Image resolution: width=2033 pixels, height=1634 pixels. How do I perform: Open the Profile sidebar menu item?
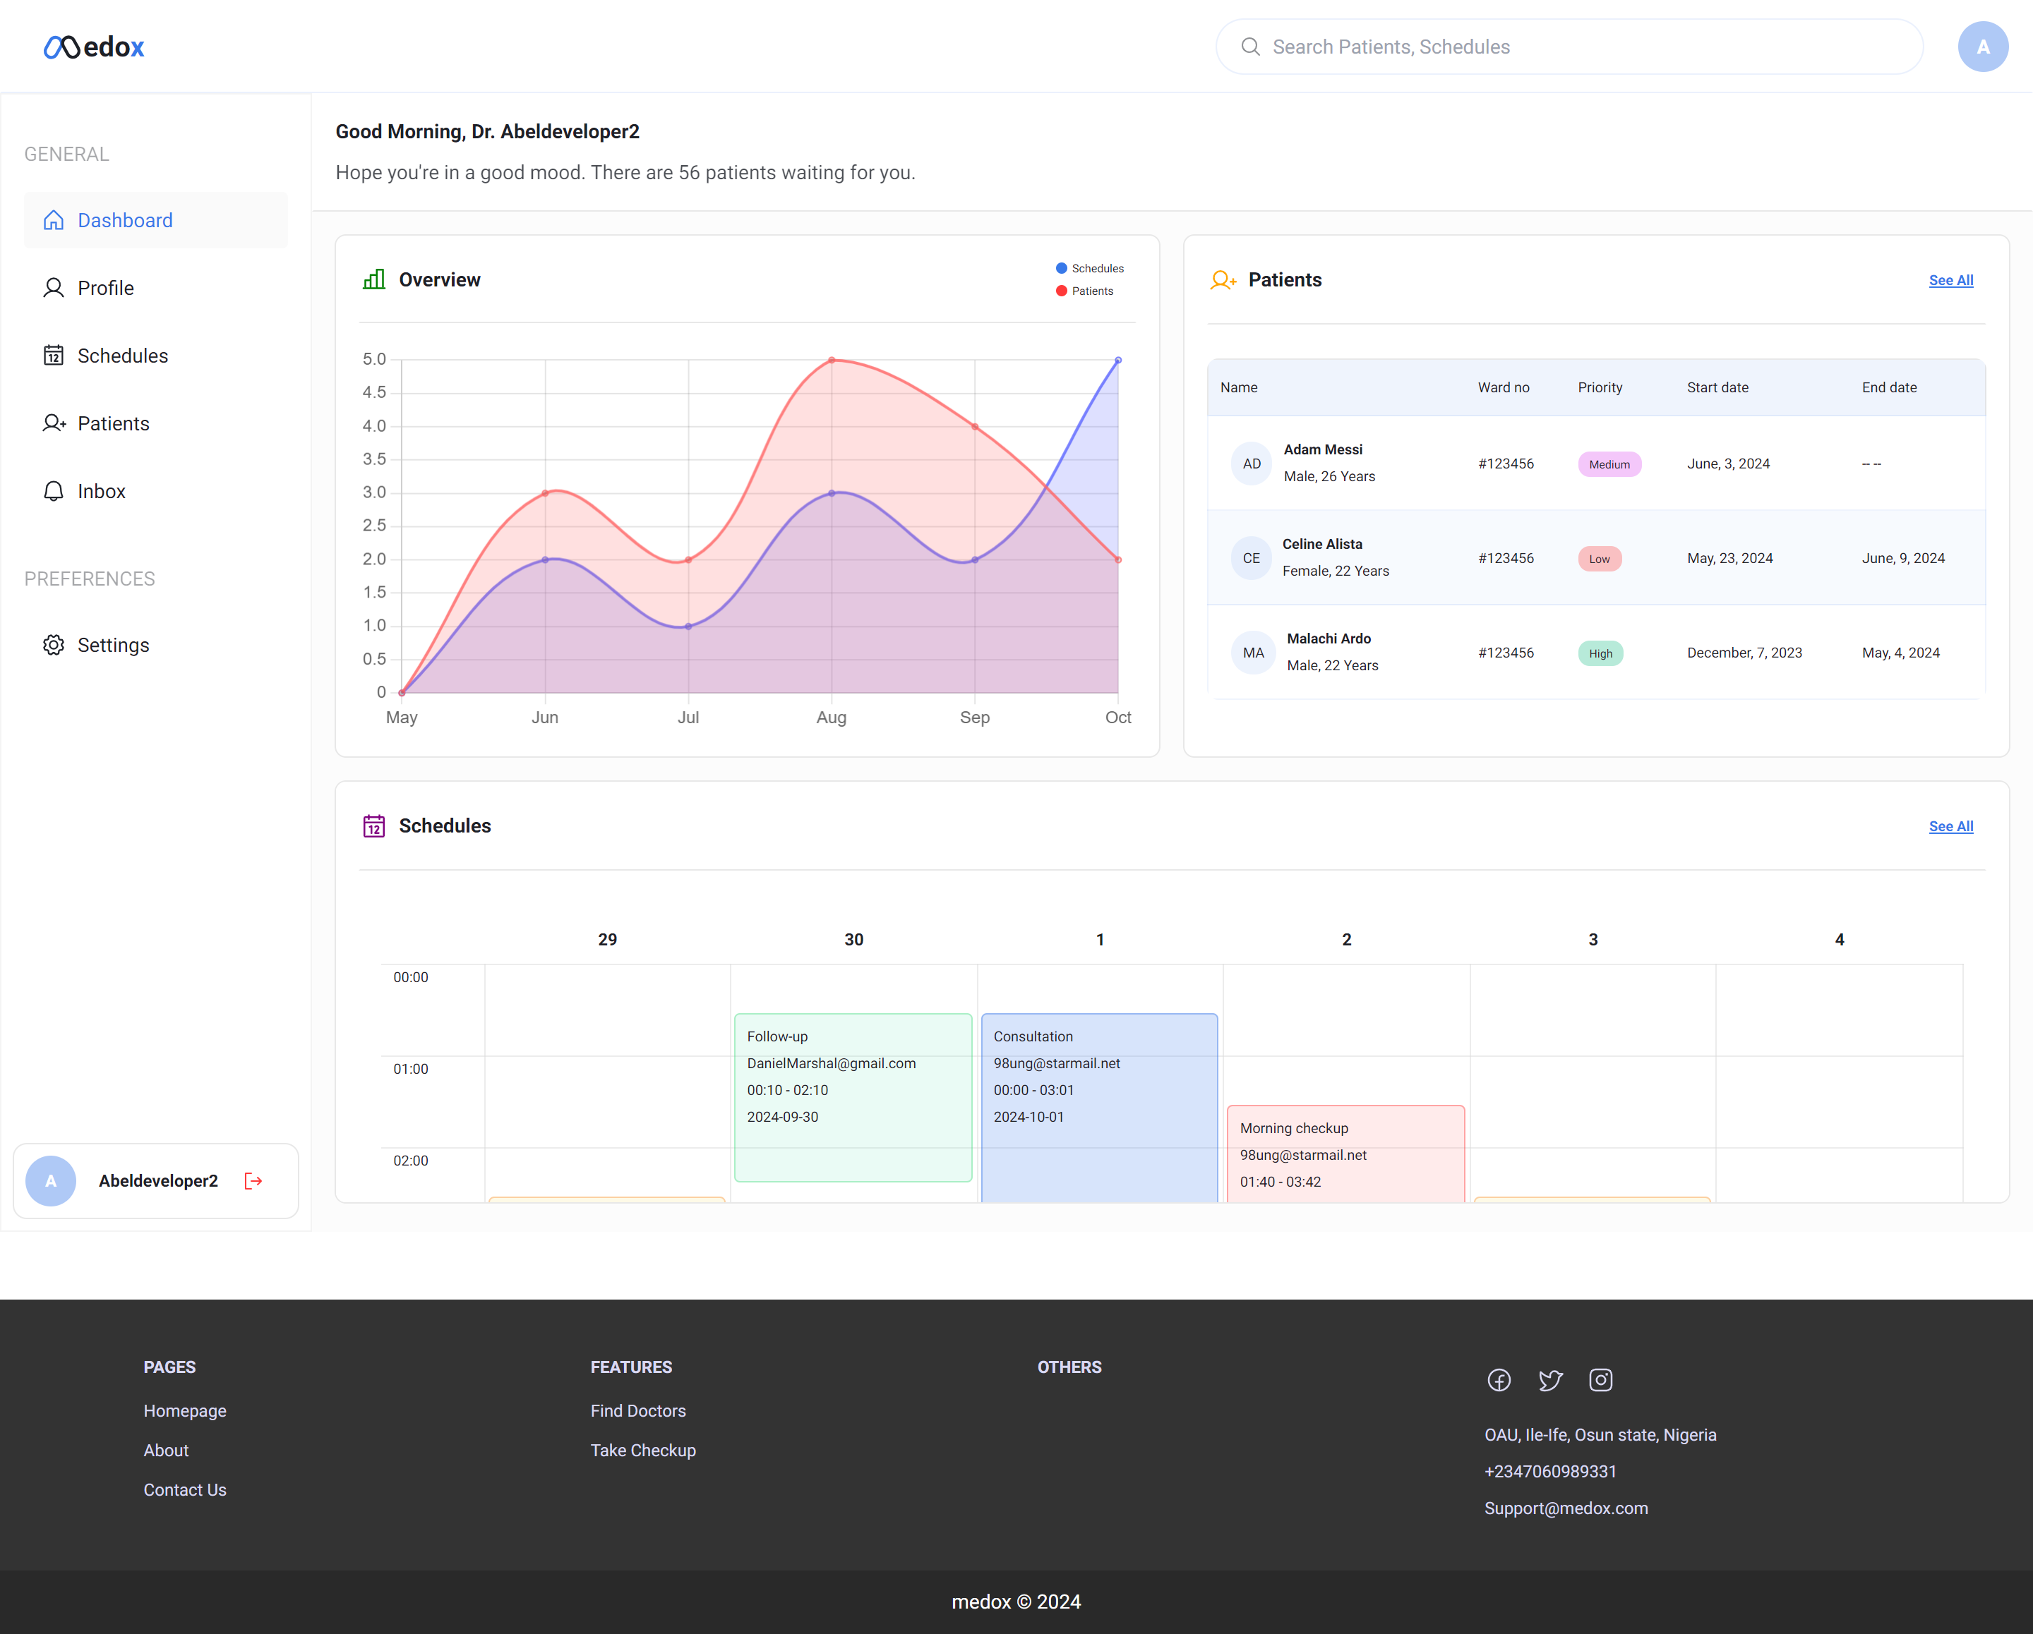[x=106, y=289]
